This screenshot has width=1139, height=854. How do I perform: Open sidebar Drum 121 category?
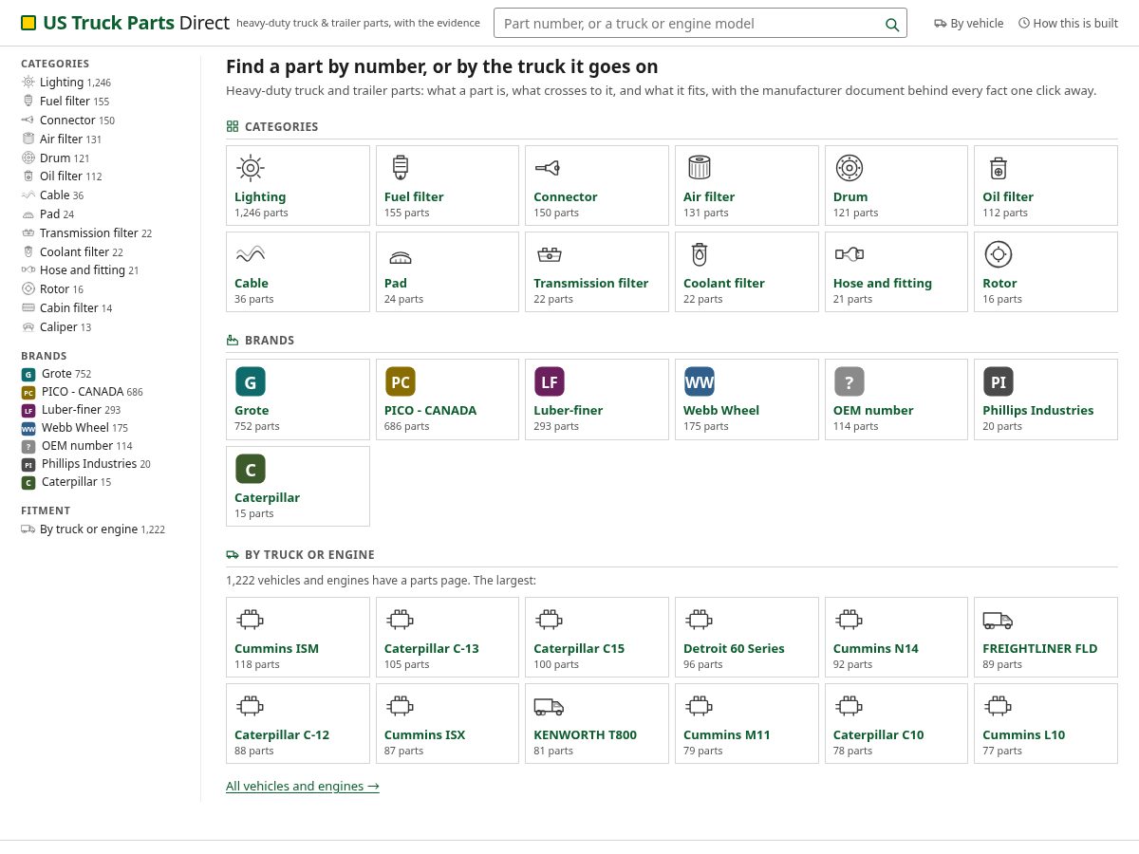click(x=56, y=158)
